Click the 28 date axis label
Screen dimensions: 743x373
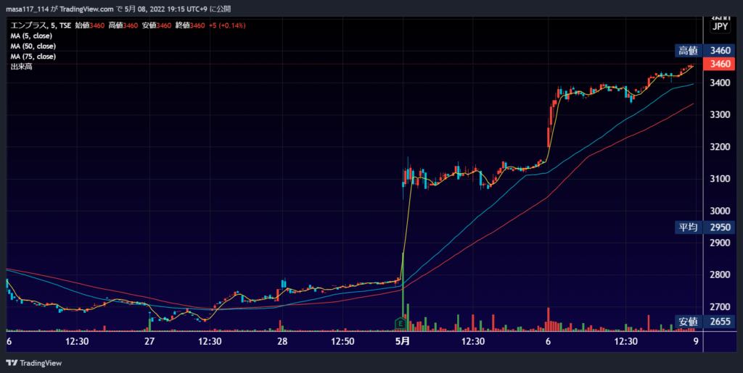click(282, 341)
